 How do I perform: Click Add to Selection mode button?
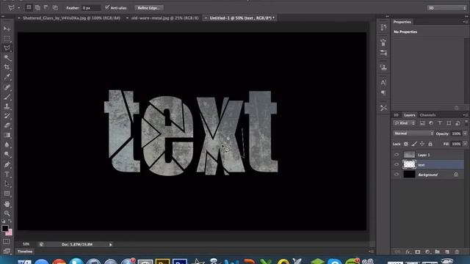37,7
